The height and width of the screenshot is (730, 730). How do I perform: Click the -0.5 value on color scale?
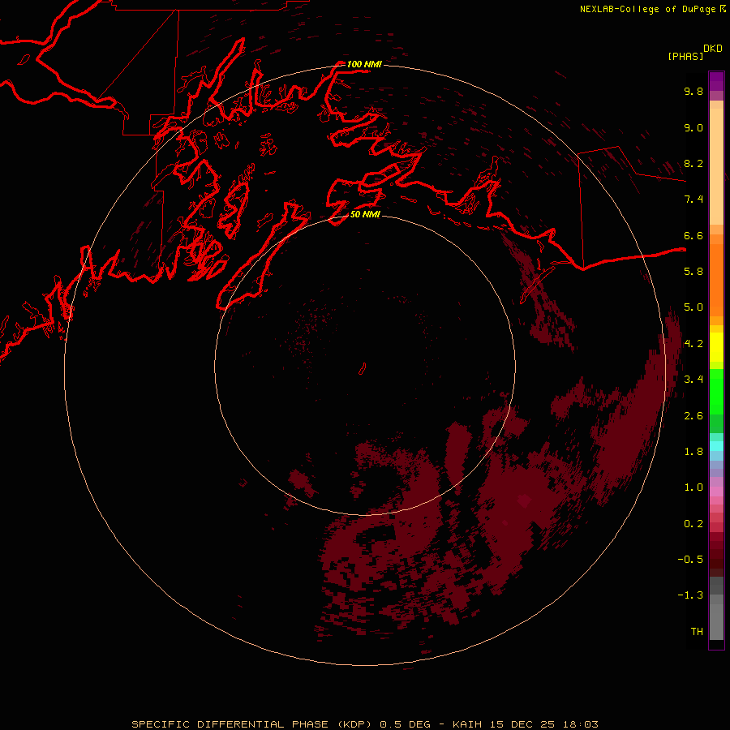point(690,560)
